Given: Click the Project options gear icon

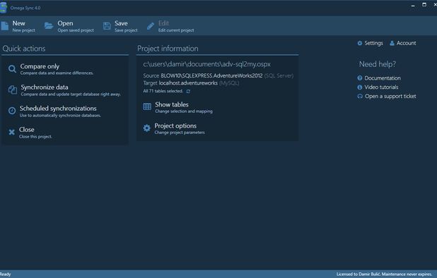Looking at the screenshot, I should [146, 128].
